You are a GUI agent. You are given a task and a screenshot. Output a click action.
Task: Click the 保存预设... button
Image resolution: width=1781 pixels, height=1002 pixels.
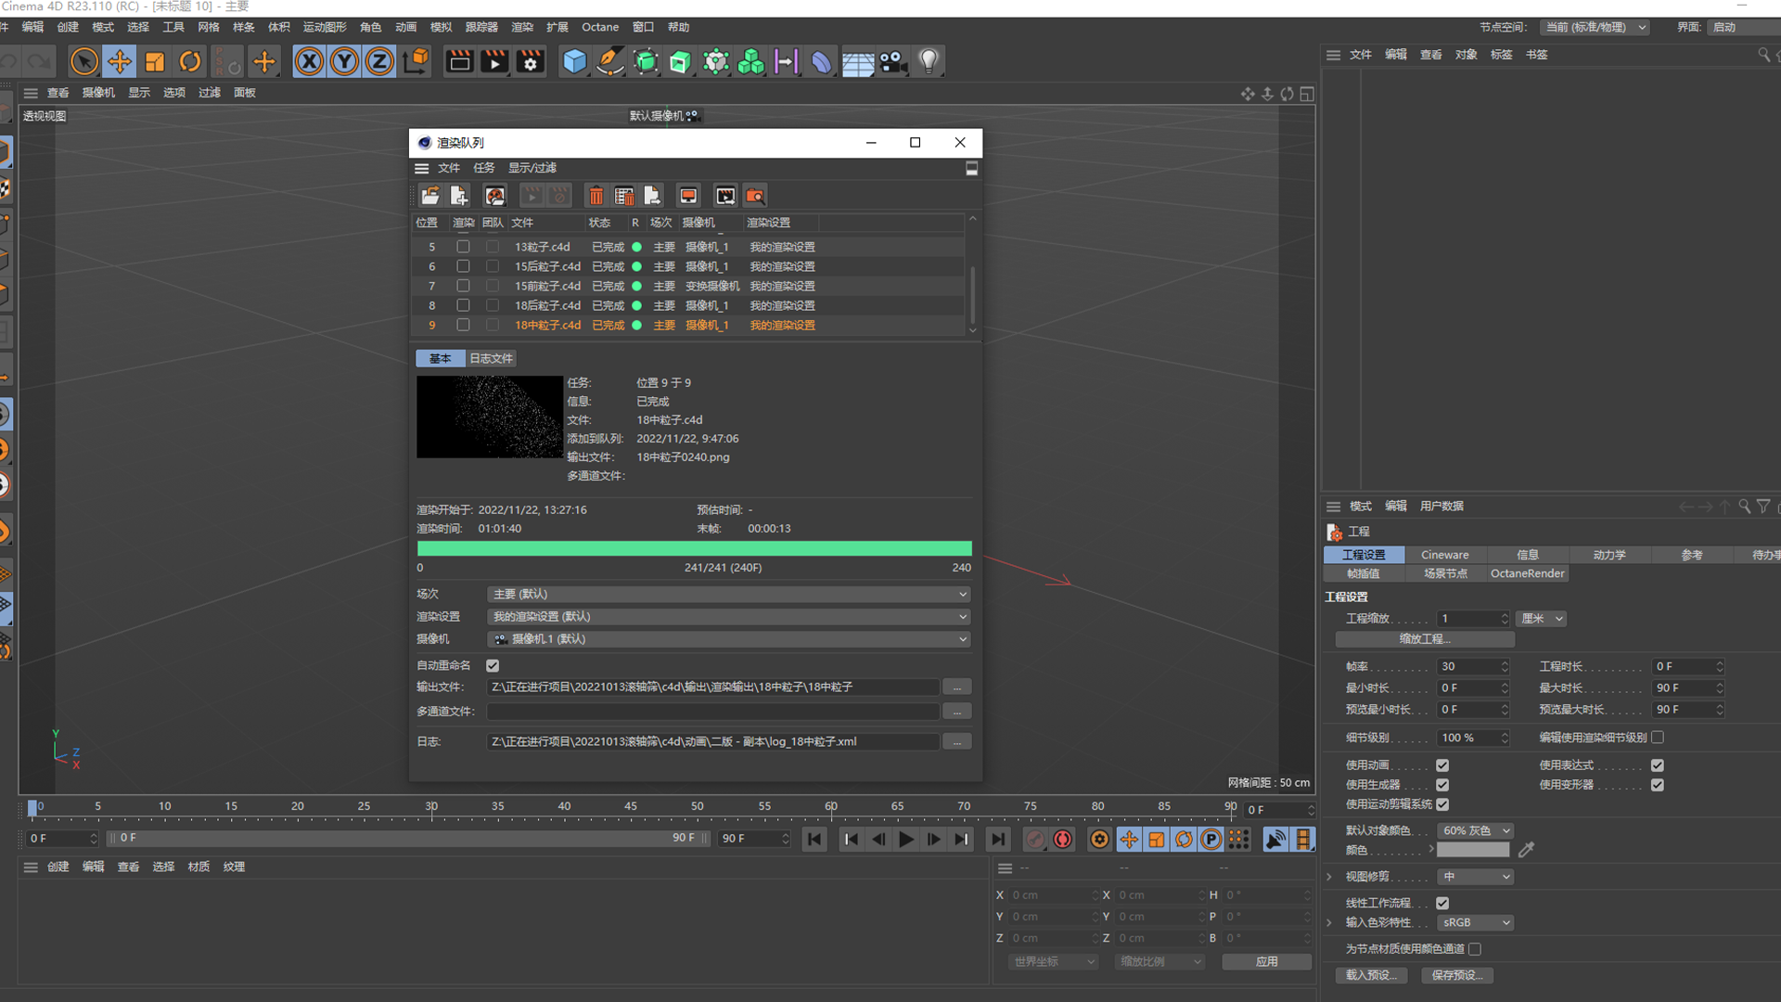click(1456, 975)
